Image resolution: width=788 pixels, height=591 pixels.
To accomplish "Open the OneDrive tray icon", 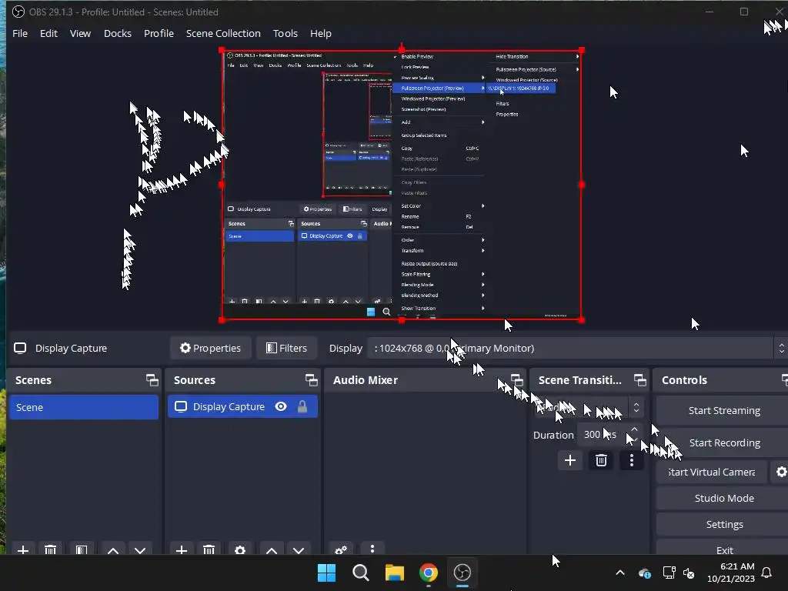I will tap(645, 573).
